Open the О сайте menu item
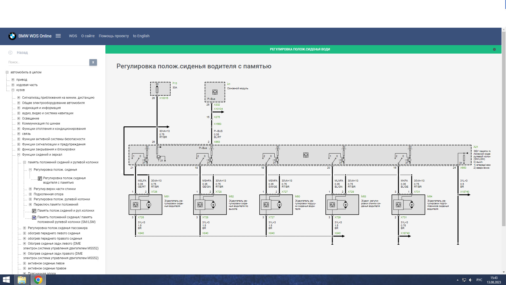 pos(88,36)
